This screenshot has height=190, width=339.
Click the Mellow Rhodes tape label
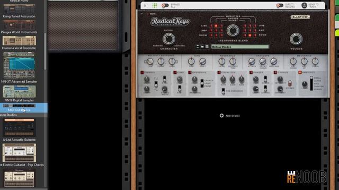coord(300,17)
